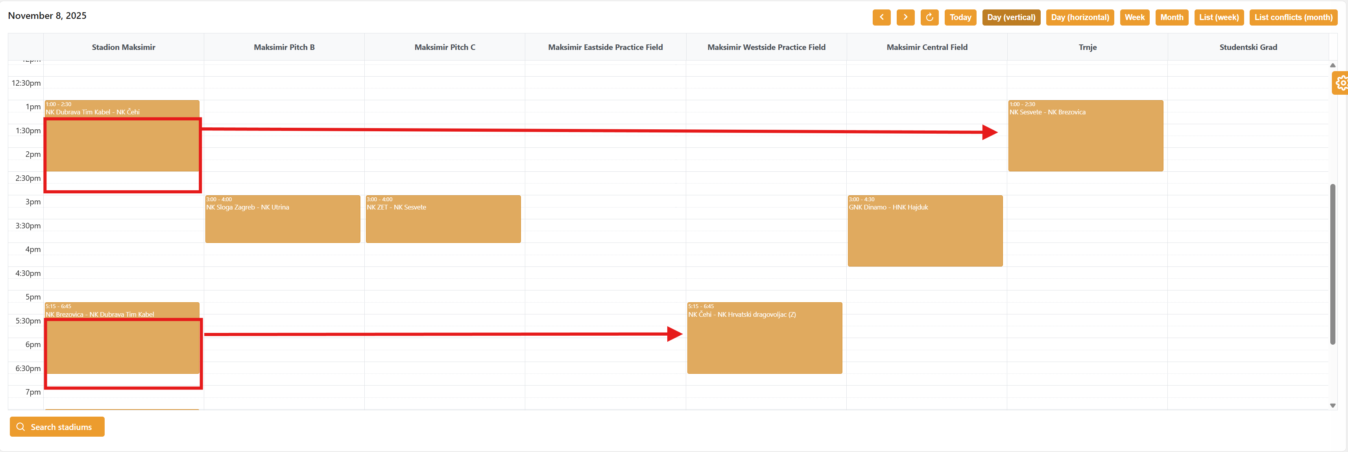This screenshot has width=1348, height=452.
Task: Open List conflicts (month) view
Action: 1293,17
